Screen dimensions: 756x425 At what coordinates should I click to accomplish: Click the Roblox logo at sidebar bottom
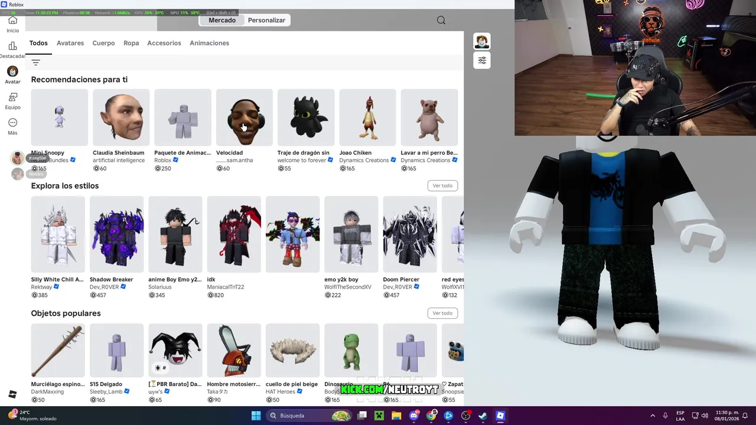12,394
